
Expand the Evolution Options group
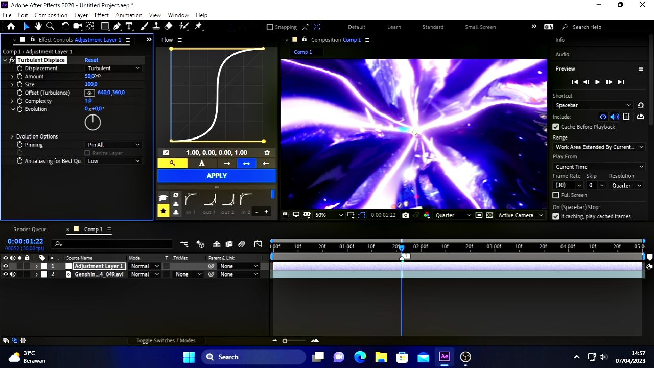[x=12, y=136]
